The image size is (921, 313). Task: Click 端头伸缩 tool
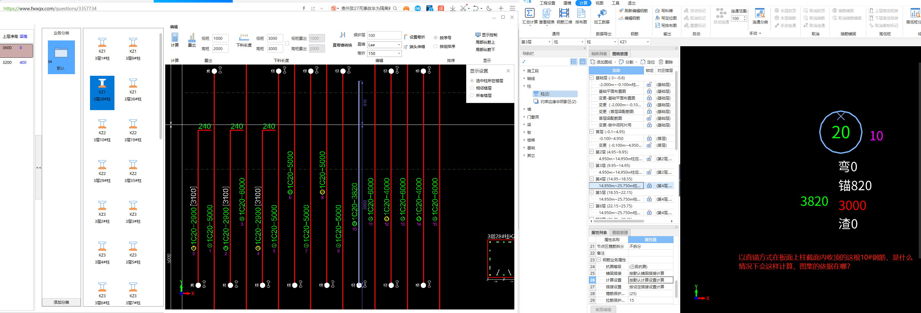[414, 47]
